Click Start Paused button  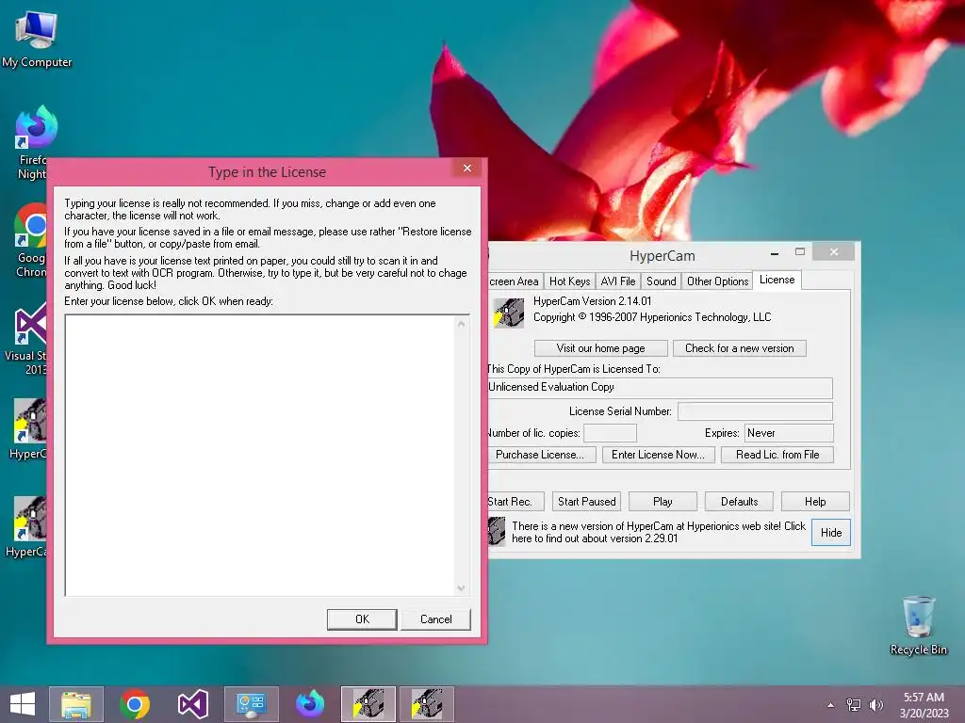click(x=586, y=501)
